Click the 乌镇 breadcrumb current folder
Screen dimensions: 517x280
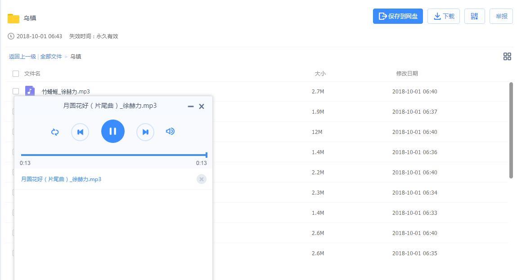(76, 57)
